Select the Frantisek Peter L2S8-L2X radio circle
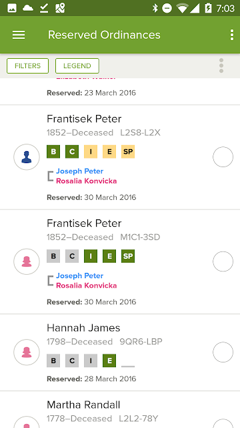 coord(223,157)
